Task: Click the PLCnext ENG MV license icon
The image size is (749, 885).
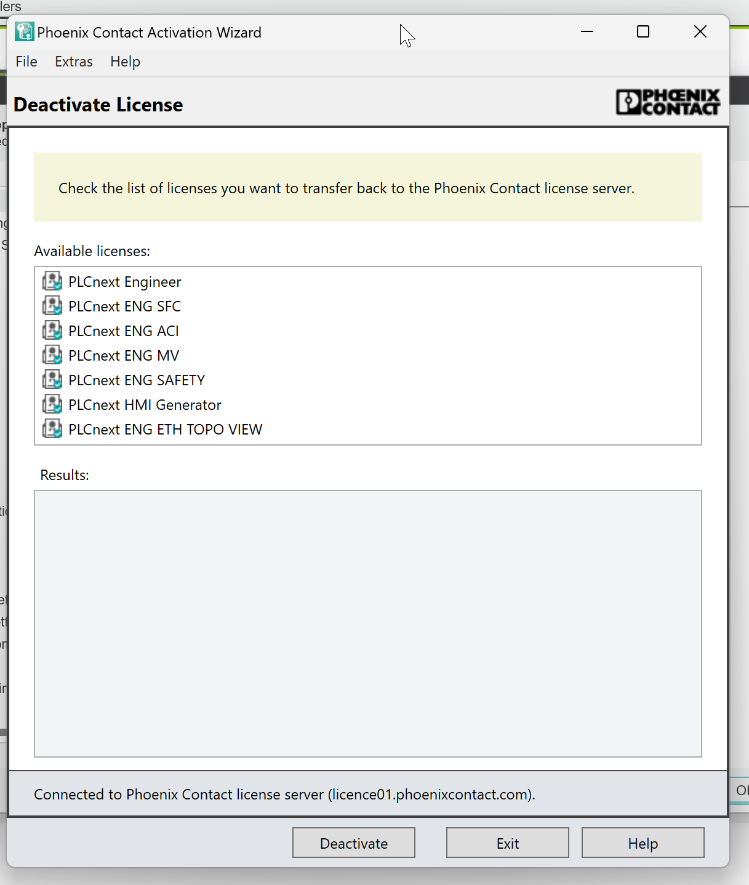Action: click(x=52, y=355)
